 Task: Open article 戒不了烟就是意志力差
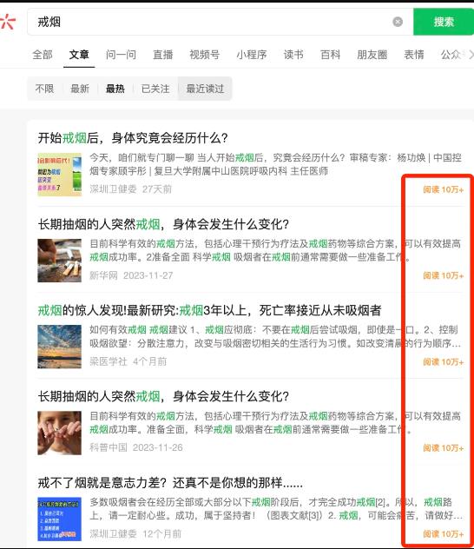(170, 483)
